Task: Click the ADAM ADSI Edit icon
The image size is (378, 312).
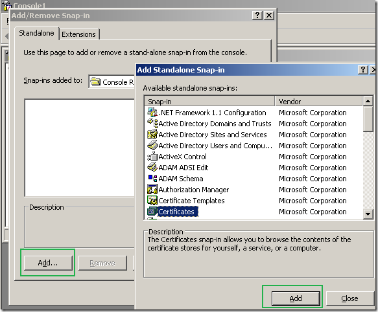Action: [x=152, y=167]
